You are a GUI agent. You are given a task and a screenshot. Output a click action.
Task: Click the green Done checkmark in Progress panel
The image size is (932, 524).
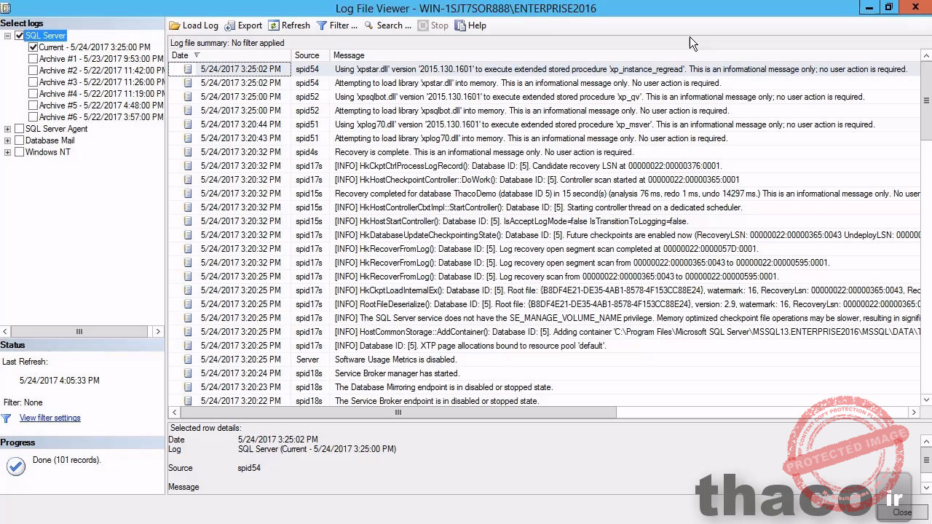point(15,466)
